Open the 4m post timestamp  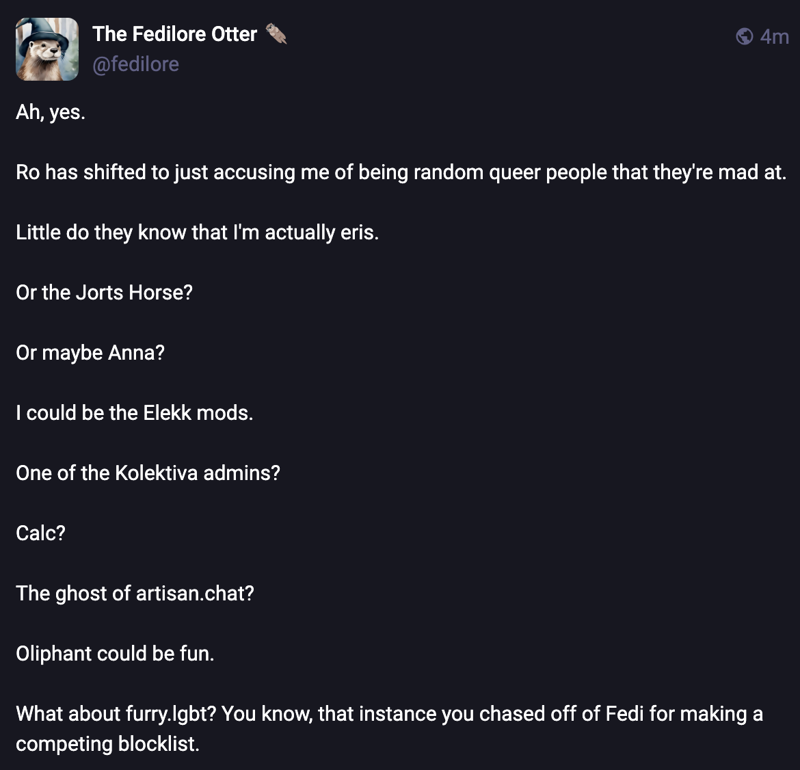click(x=775, y=36)
